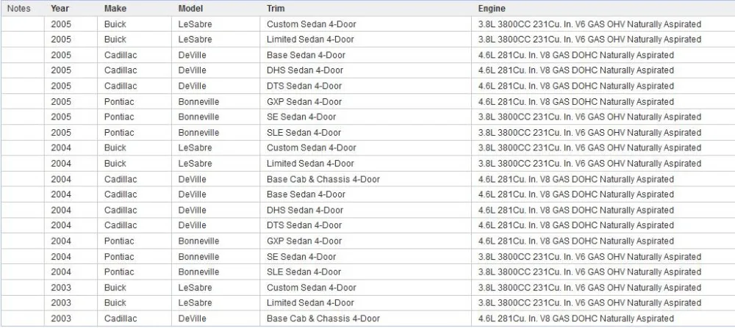
Task: Click the Year column header
Action: 71,8
